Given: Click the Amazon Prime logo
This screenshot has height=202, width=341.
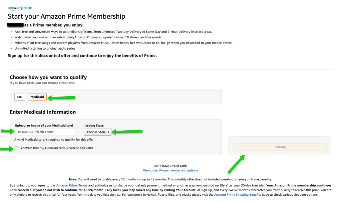Looking at the screenshot, I should pyautogui.click(x=20, y=8).
